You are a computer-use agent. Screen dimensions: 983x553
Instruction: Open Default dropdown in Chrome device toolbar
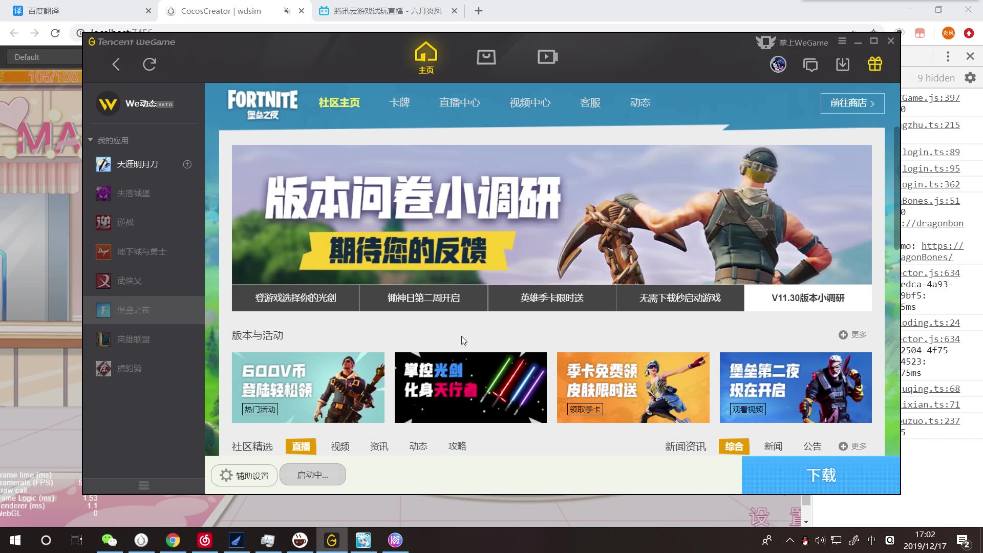pyautogui.click(x=44, y=57)
